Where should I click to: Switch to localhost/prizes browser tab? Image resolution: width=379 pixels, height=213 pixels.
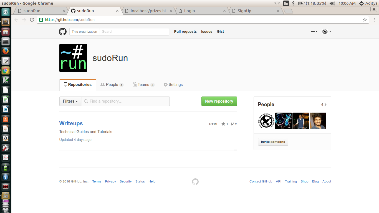pyautogui.click(x=149, y=11)
